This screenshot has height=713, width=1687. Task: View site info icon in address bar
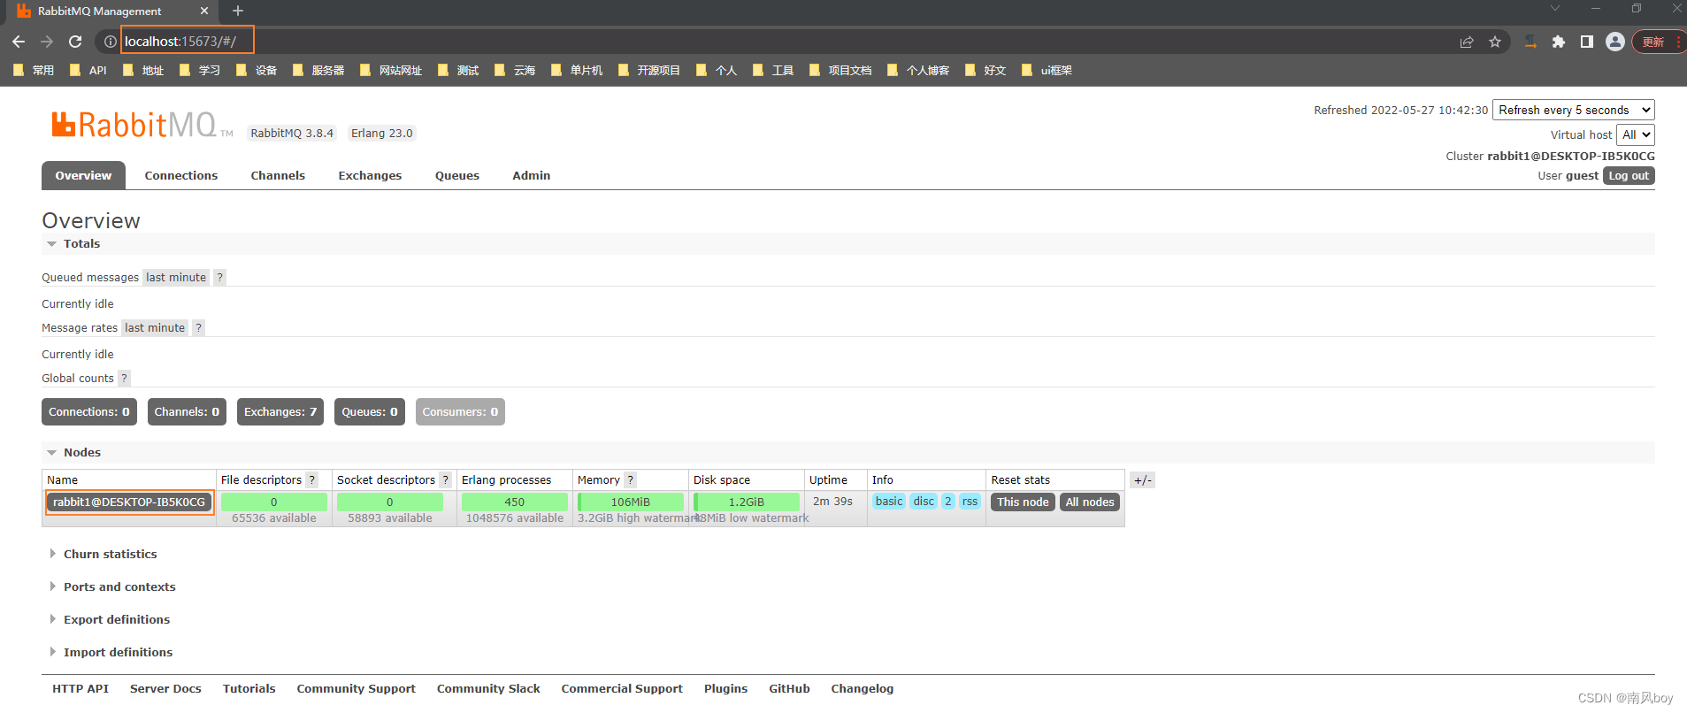(110, 42)
